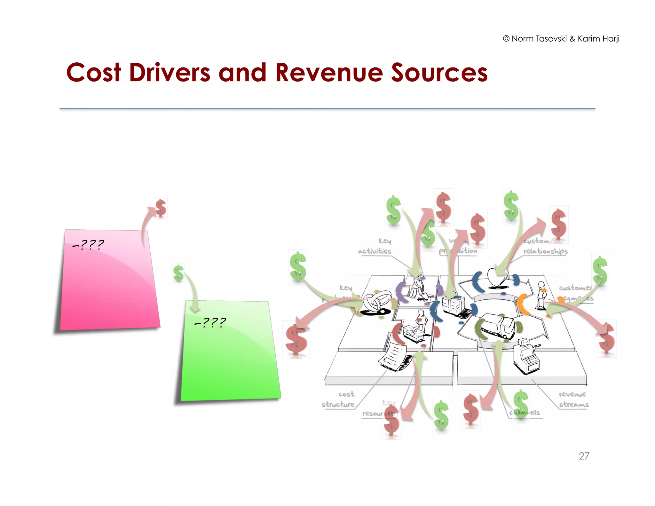Click the 'channels' label
655x506 pixels.
525,413
